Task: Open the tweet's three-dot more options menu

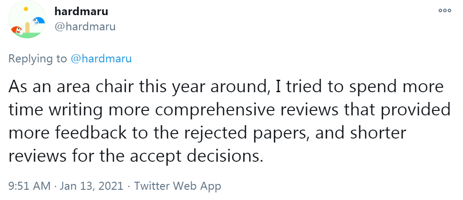Action: (445, 11)
